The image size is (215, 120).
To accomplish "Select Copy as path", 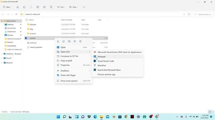I will click(74, 61).
